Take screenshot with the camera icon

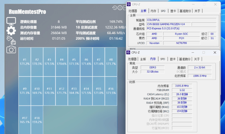click(11, 50)
